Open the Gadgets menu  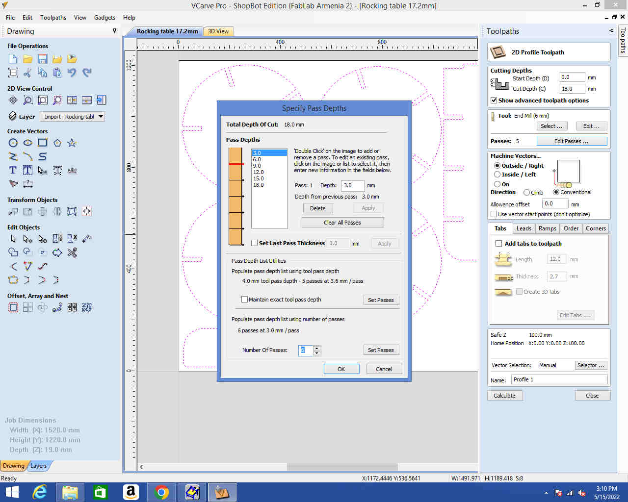(105, 17)
